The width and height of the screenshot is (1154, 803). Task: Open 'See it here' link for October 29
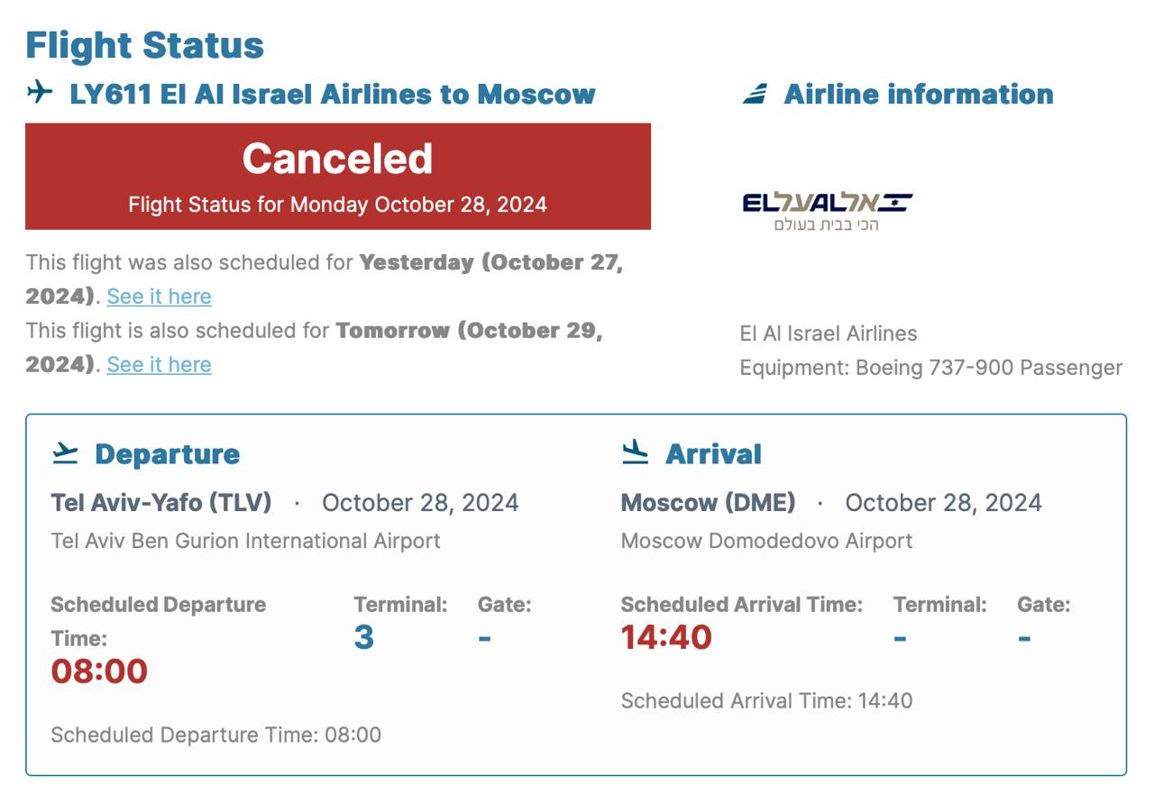159,365
